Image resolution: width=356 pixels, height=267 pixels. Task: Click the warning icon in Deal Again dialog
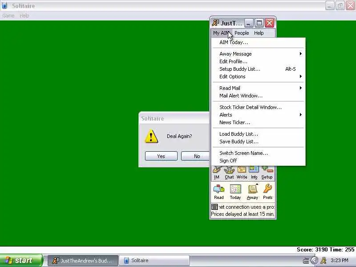[x=151, y=136]
